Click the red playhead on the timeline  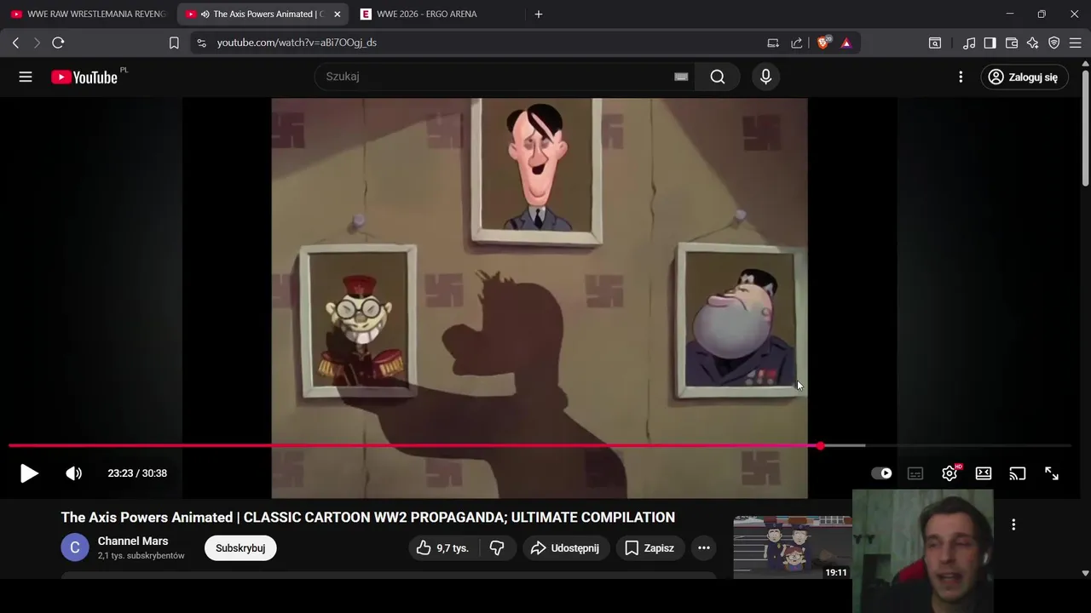point(820,445)
